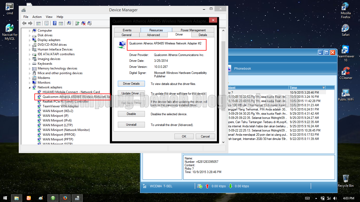This screenshot has height=202, width=360.
Task: Expand the DVD/CD-ROM drives node
Action: pyautogui.click(x=30, y=45)
